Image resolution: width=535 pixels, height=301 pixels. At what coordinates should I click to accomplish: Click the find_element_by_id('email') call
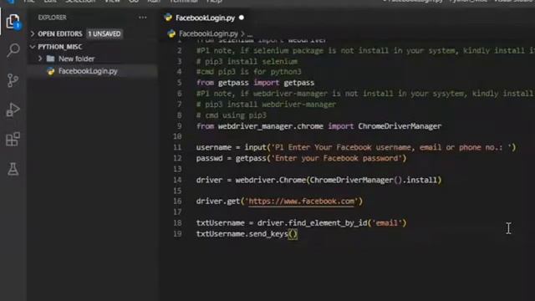(x=348, y=223)
